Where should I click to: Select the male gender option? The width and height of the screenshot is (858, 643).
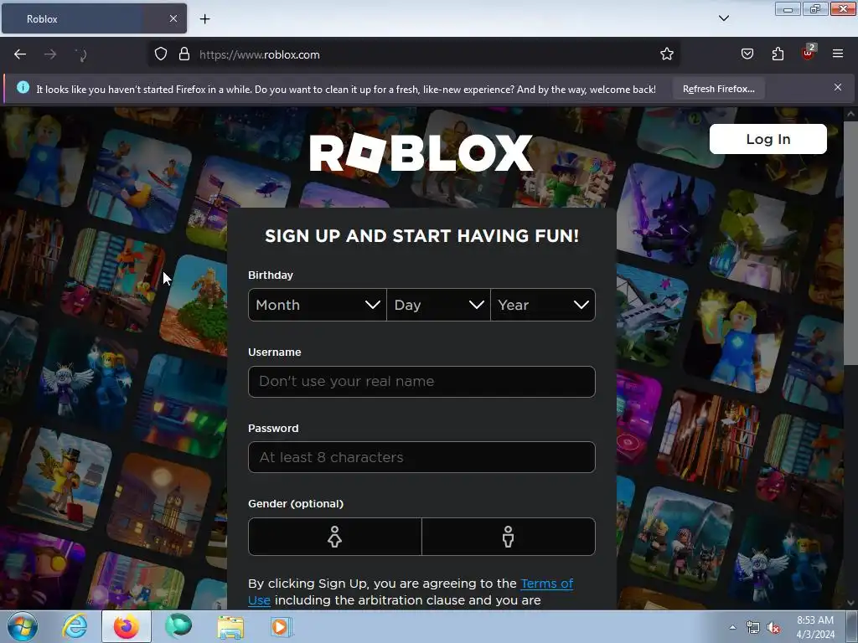(509, 537)
